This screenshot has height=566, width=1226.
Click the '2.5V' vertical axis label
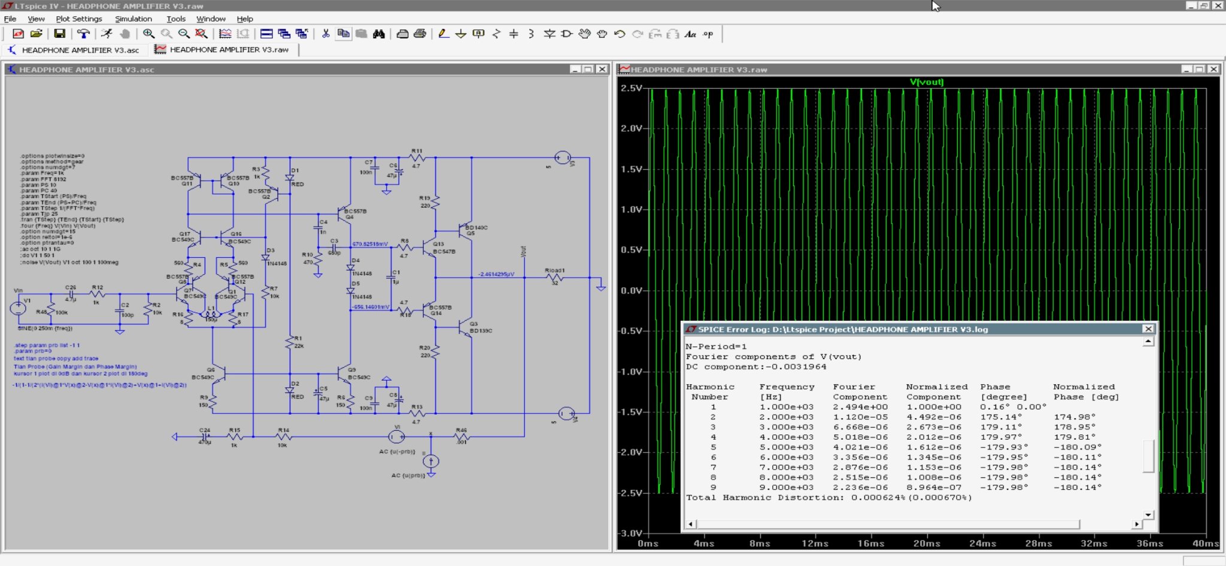[631, 88]
